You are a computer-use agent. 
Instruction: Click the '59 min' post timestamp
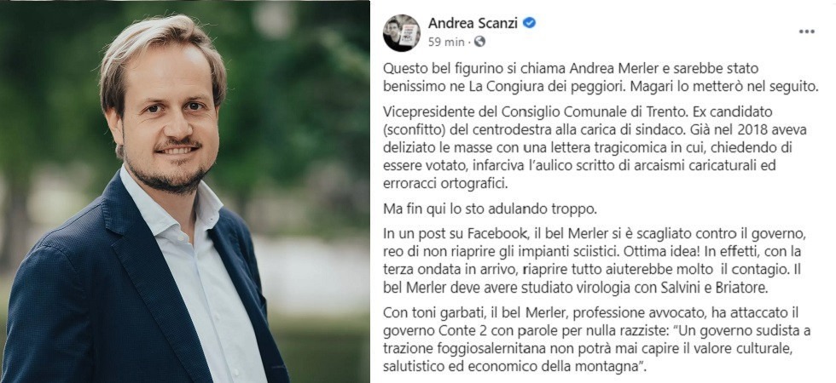[x=446, y=42]
